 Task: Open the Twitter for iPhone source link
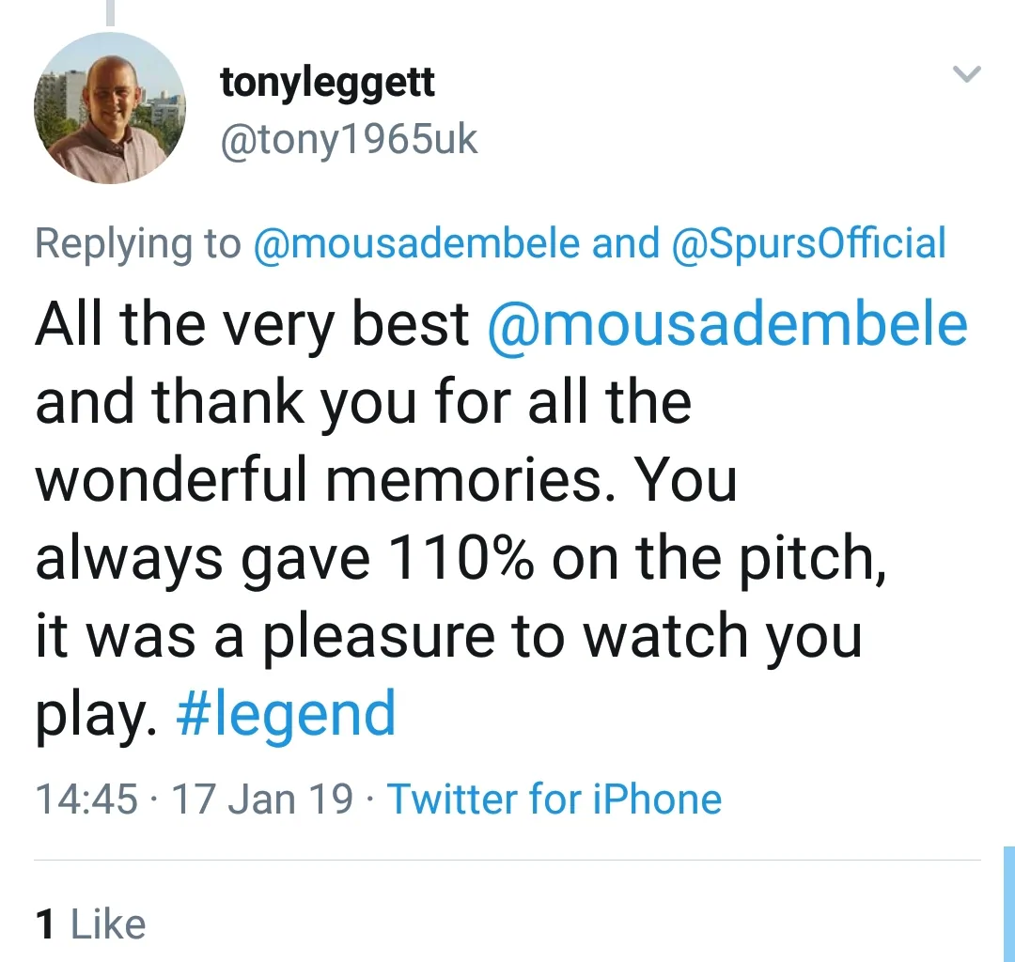(554, 799)
